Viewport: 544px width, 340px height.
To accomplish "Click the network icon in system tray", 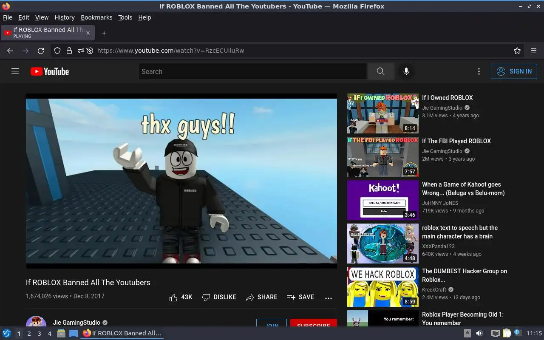I will coord(495,333).
